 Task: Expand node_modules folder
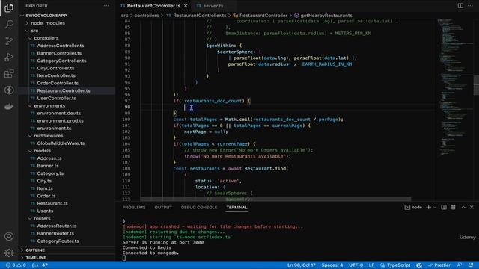67,23
